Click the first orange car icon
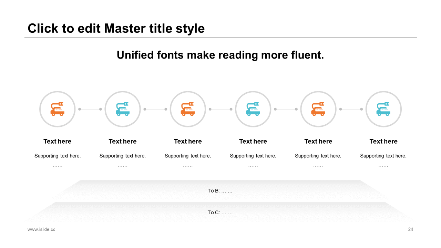441x248 pixels. pos(57,109)
